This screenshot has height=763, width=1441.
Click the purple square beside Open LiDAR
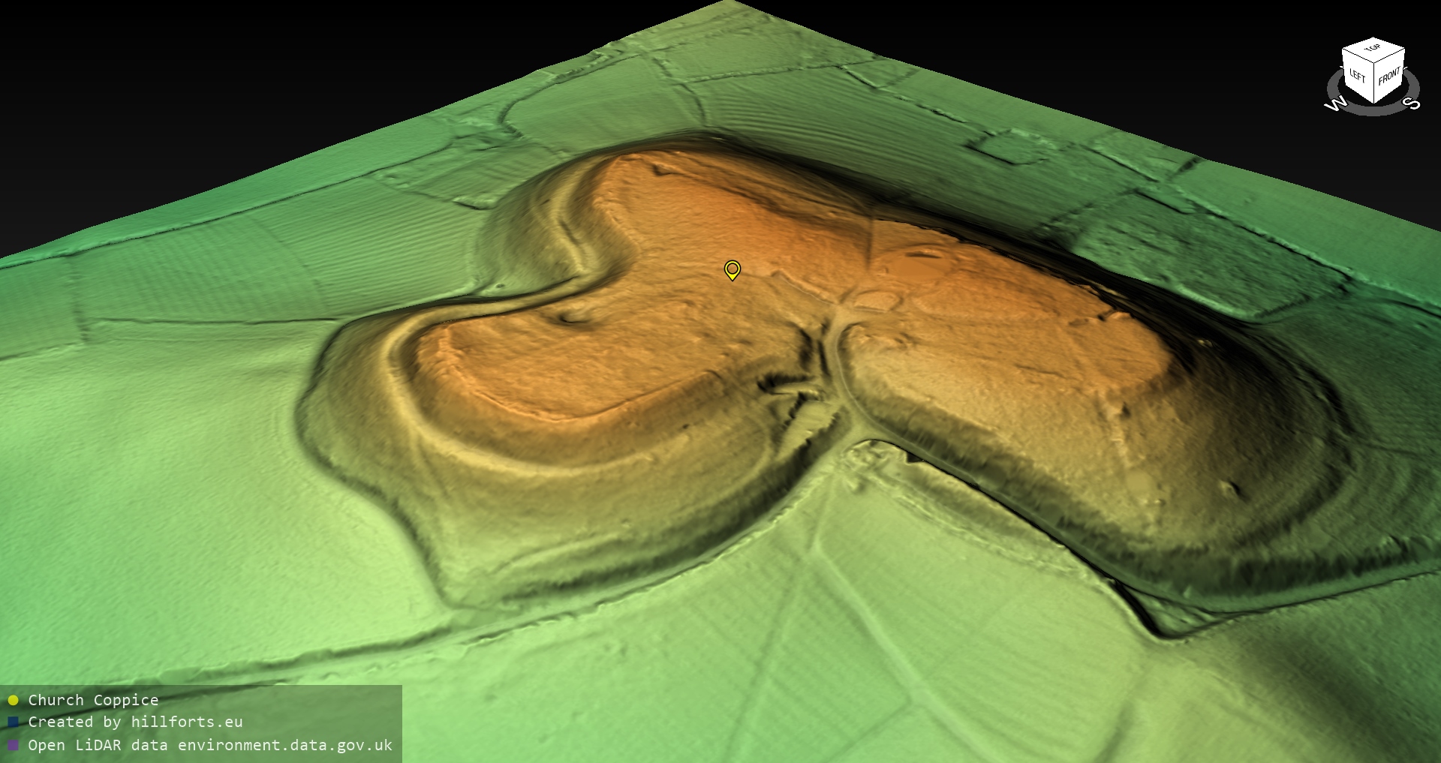(13, 745)
